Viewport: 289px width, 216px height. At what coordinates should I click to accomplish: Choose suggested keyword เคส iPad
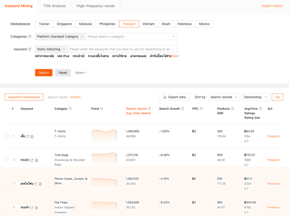point(63,56)
